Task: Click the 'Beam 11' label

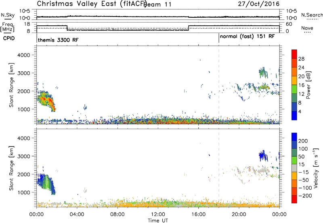Action: 157,4
